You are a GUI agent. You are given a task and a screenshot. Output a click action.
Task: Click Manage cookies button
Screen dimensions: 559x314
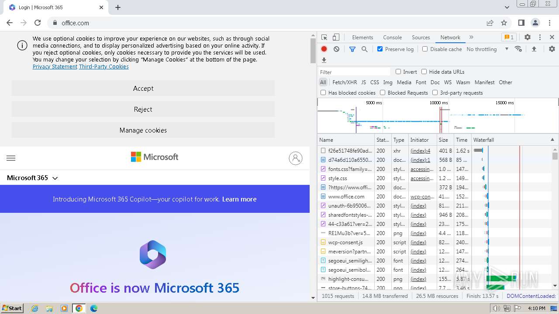(143, 130)
